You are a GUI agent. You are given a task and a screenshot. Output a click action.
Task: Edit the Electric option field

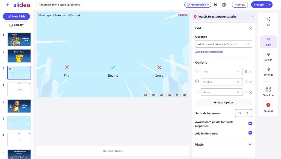tap(221, 82)
